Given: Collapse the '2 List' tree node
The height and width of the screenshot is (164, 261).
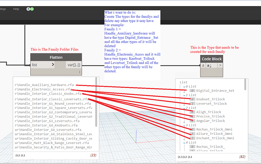Looking at the screenshot, I should [x=184, y=108].
